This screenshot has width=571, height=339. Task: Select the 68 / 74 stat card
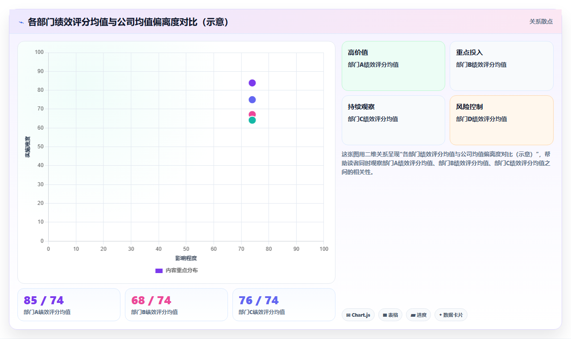point(176,305)
